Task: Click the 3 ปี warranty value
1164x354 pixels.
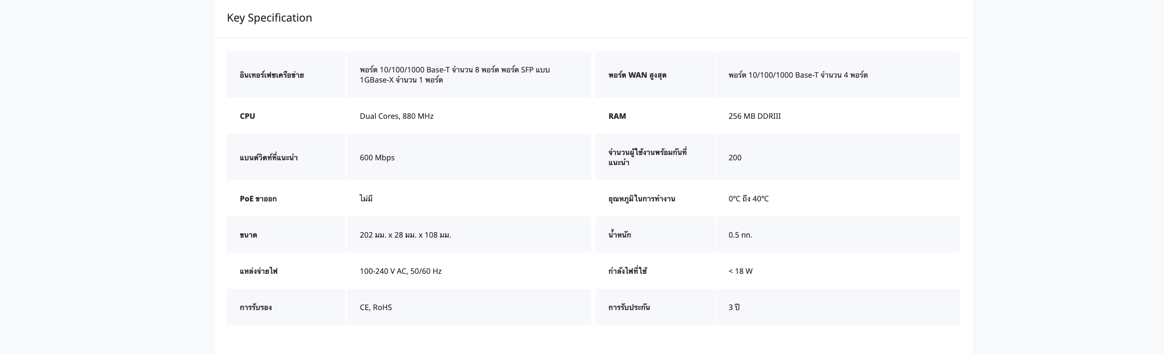Action: pyautogui.click(x=734, y=308)
